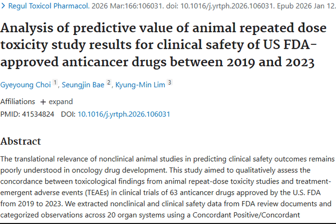The image size is (336, 224).
Task: Click the Abstract section heading
Action: click(21, 141)
